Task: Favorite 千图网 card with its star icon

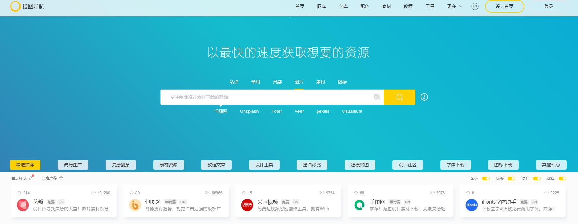Action: [356, 193]
